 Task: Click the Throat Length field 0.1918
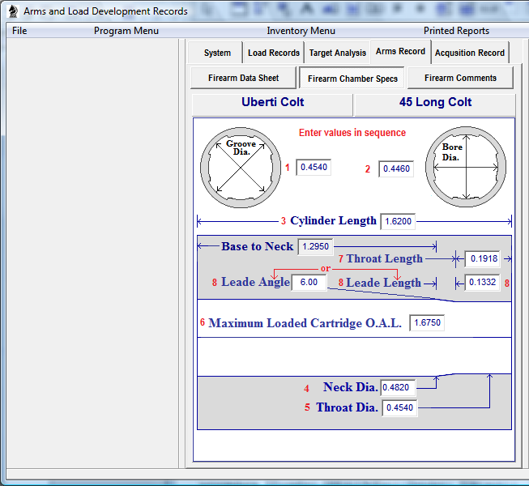click(483, 258)
